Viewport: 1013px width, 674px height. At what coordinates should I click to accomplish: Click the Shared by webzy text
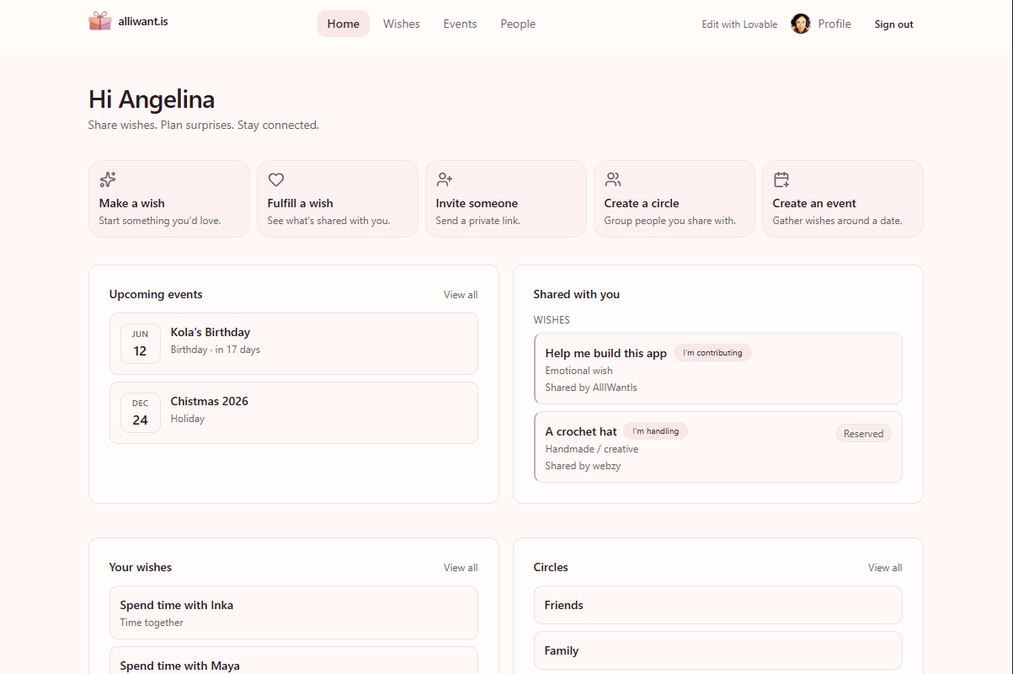pos(583,466)
